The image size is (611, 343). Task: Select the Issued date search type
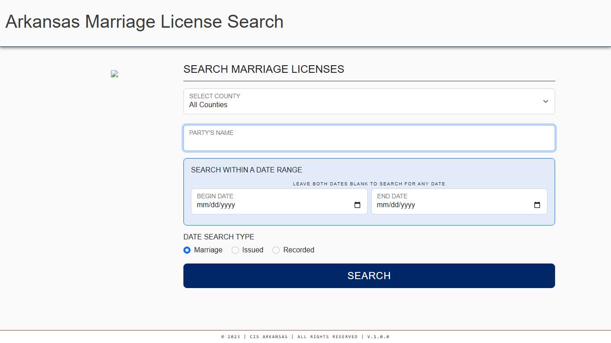click(x=235, y=250)
